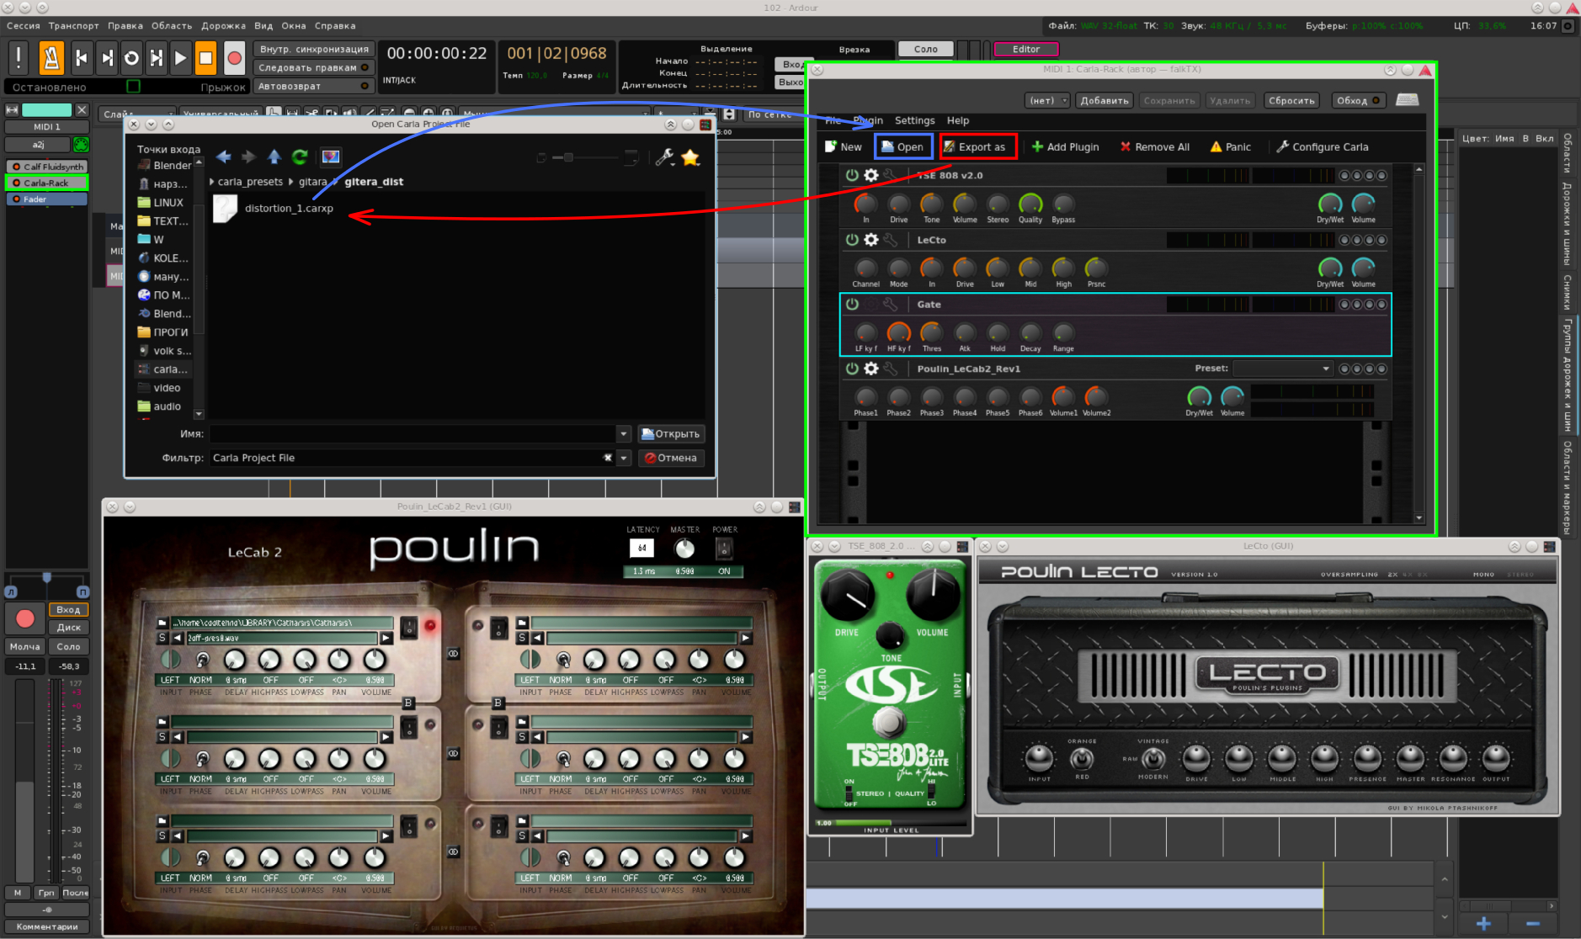Screen dimensions: 1581x939
Task: Select Carla-Rack processor in mixer strip
Action: [47, 183]
